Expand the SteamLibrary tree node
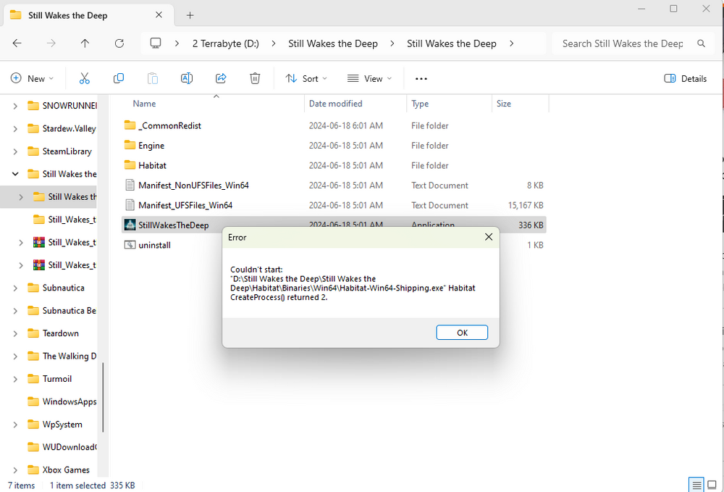 (x=15, y=151)
